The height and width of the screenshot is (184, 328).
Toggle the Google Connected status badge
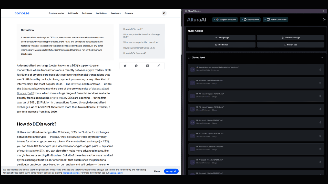coord(225,20)
